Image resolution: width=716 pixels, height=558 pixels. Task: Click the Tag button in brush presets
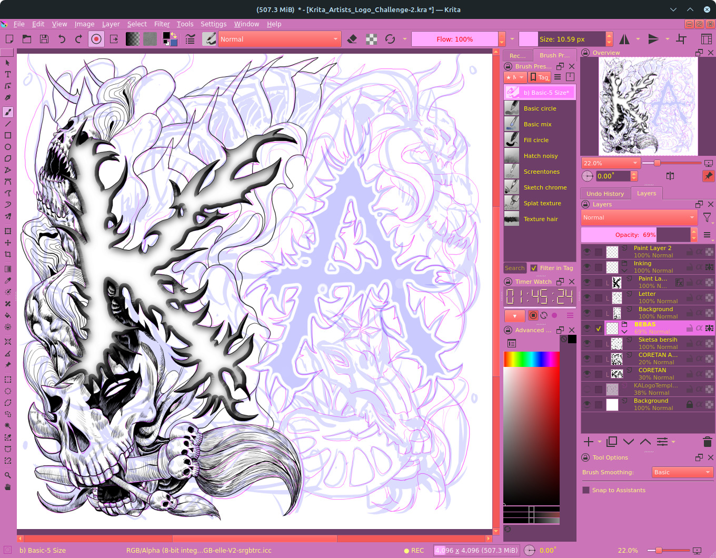(x=539, y=77)
